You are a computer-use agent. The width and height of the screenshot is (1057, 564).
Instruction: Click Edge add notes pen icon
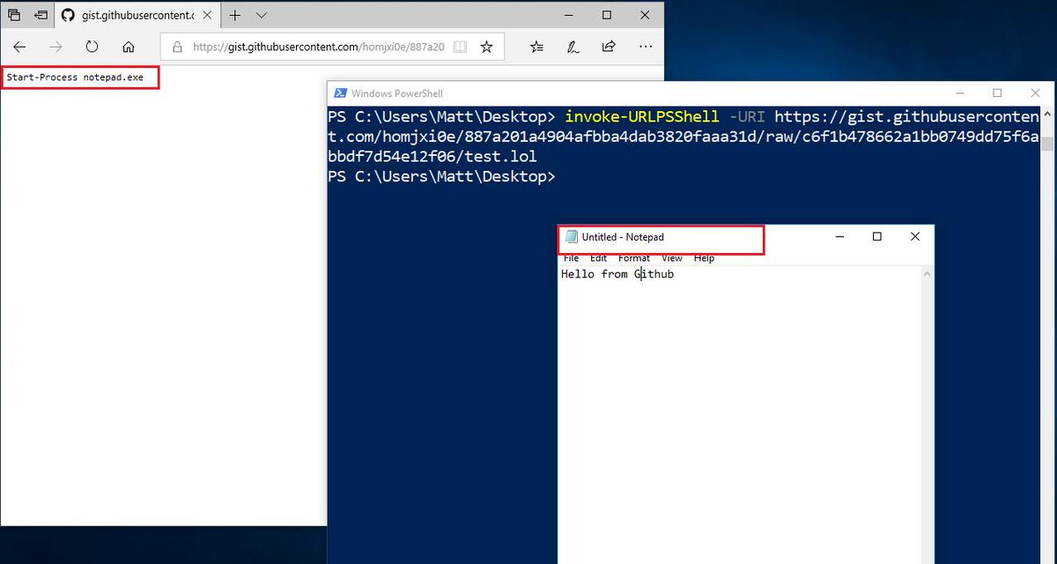click(x=573, y=47)
